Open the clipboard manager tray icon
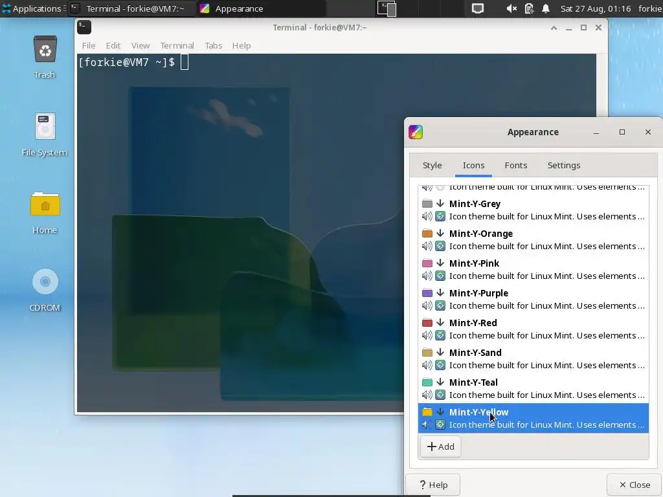Screen dimensions: 663x497 pos(528,8)
